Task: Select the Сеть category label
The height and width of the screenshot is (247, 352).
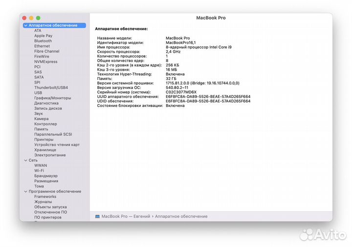Action: click(33, 160)
